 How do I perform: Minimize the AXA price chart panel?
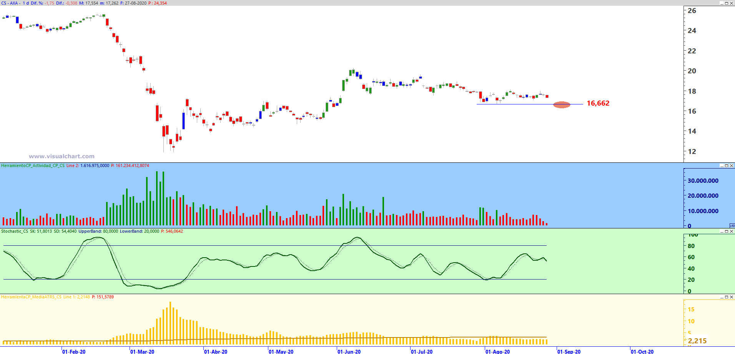coord(722,3)
